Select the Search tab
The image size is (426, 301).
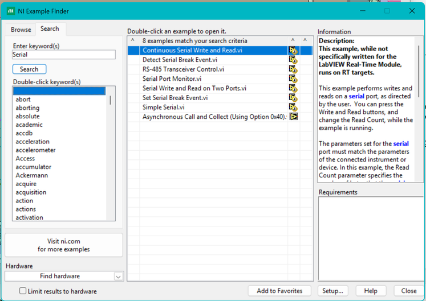tap(50, 29)
